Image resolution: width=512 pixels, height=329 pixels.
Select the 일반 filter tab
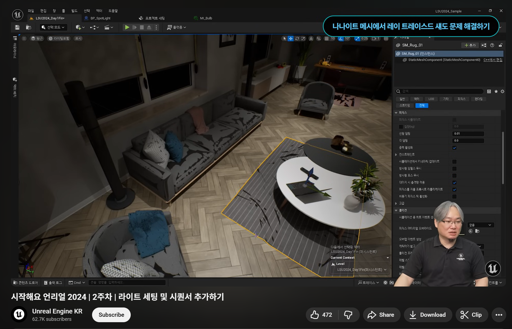point(402,99)
